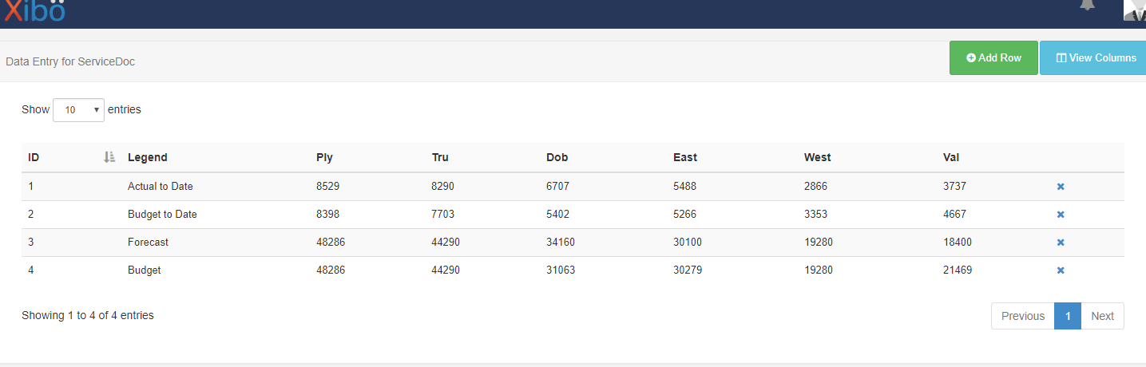This screenshot has width=1146, height=367.
Task: Go to the Next page
Action: coord(1102,316)
